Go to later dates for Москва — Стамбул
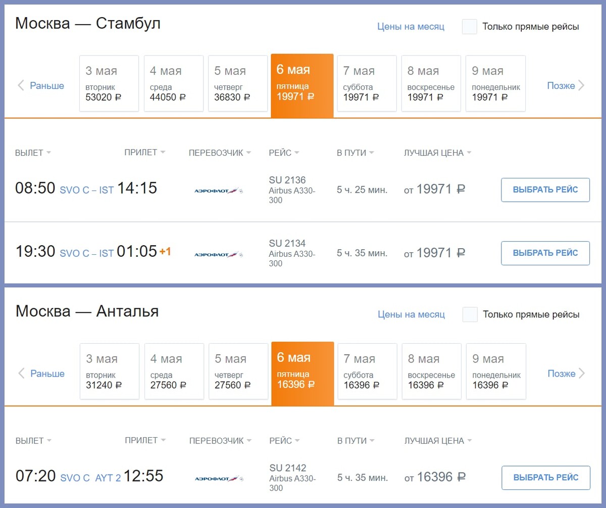The width and height of the screenshot is (606, 508). (566, 85)
